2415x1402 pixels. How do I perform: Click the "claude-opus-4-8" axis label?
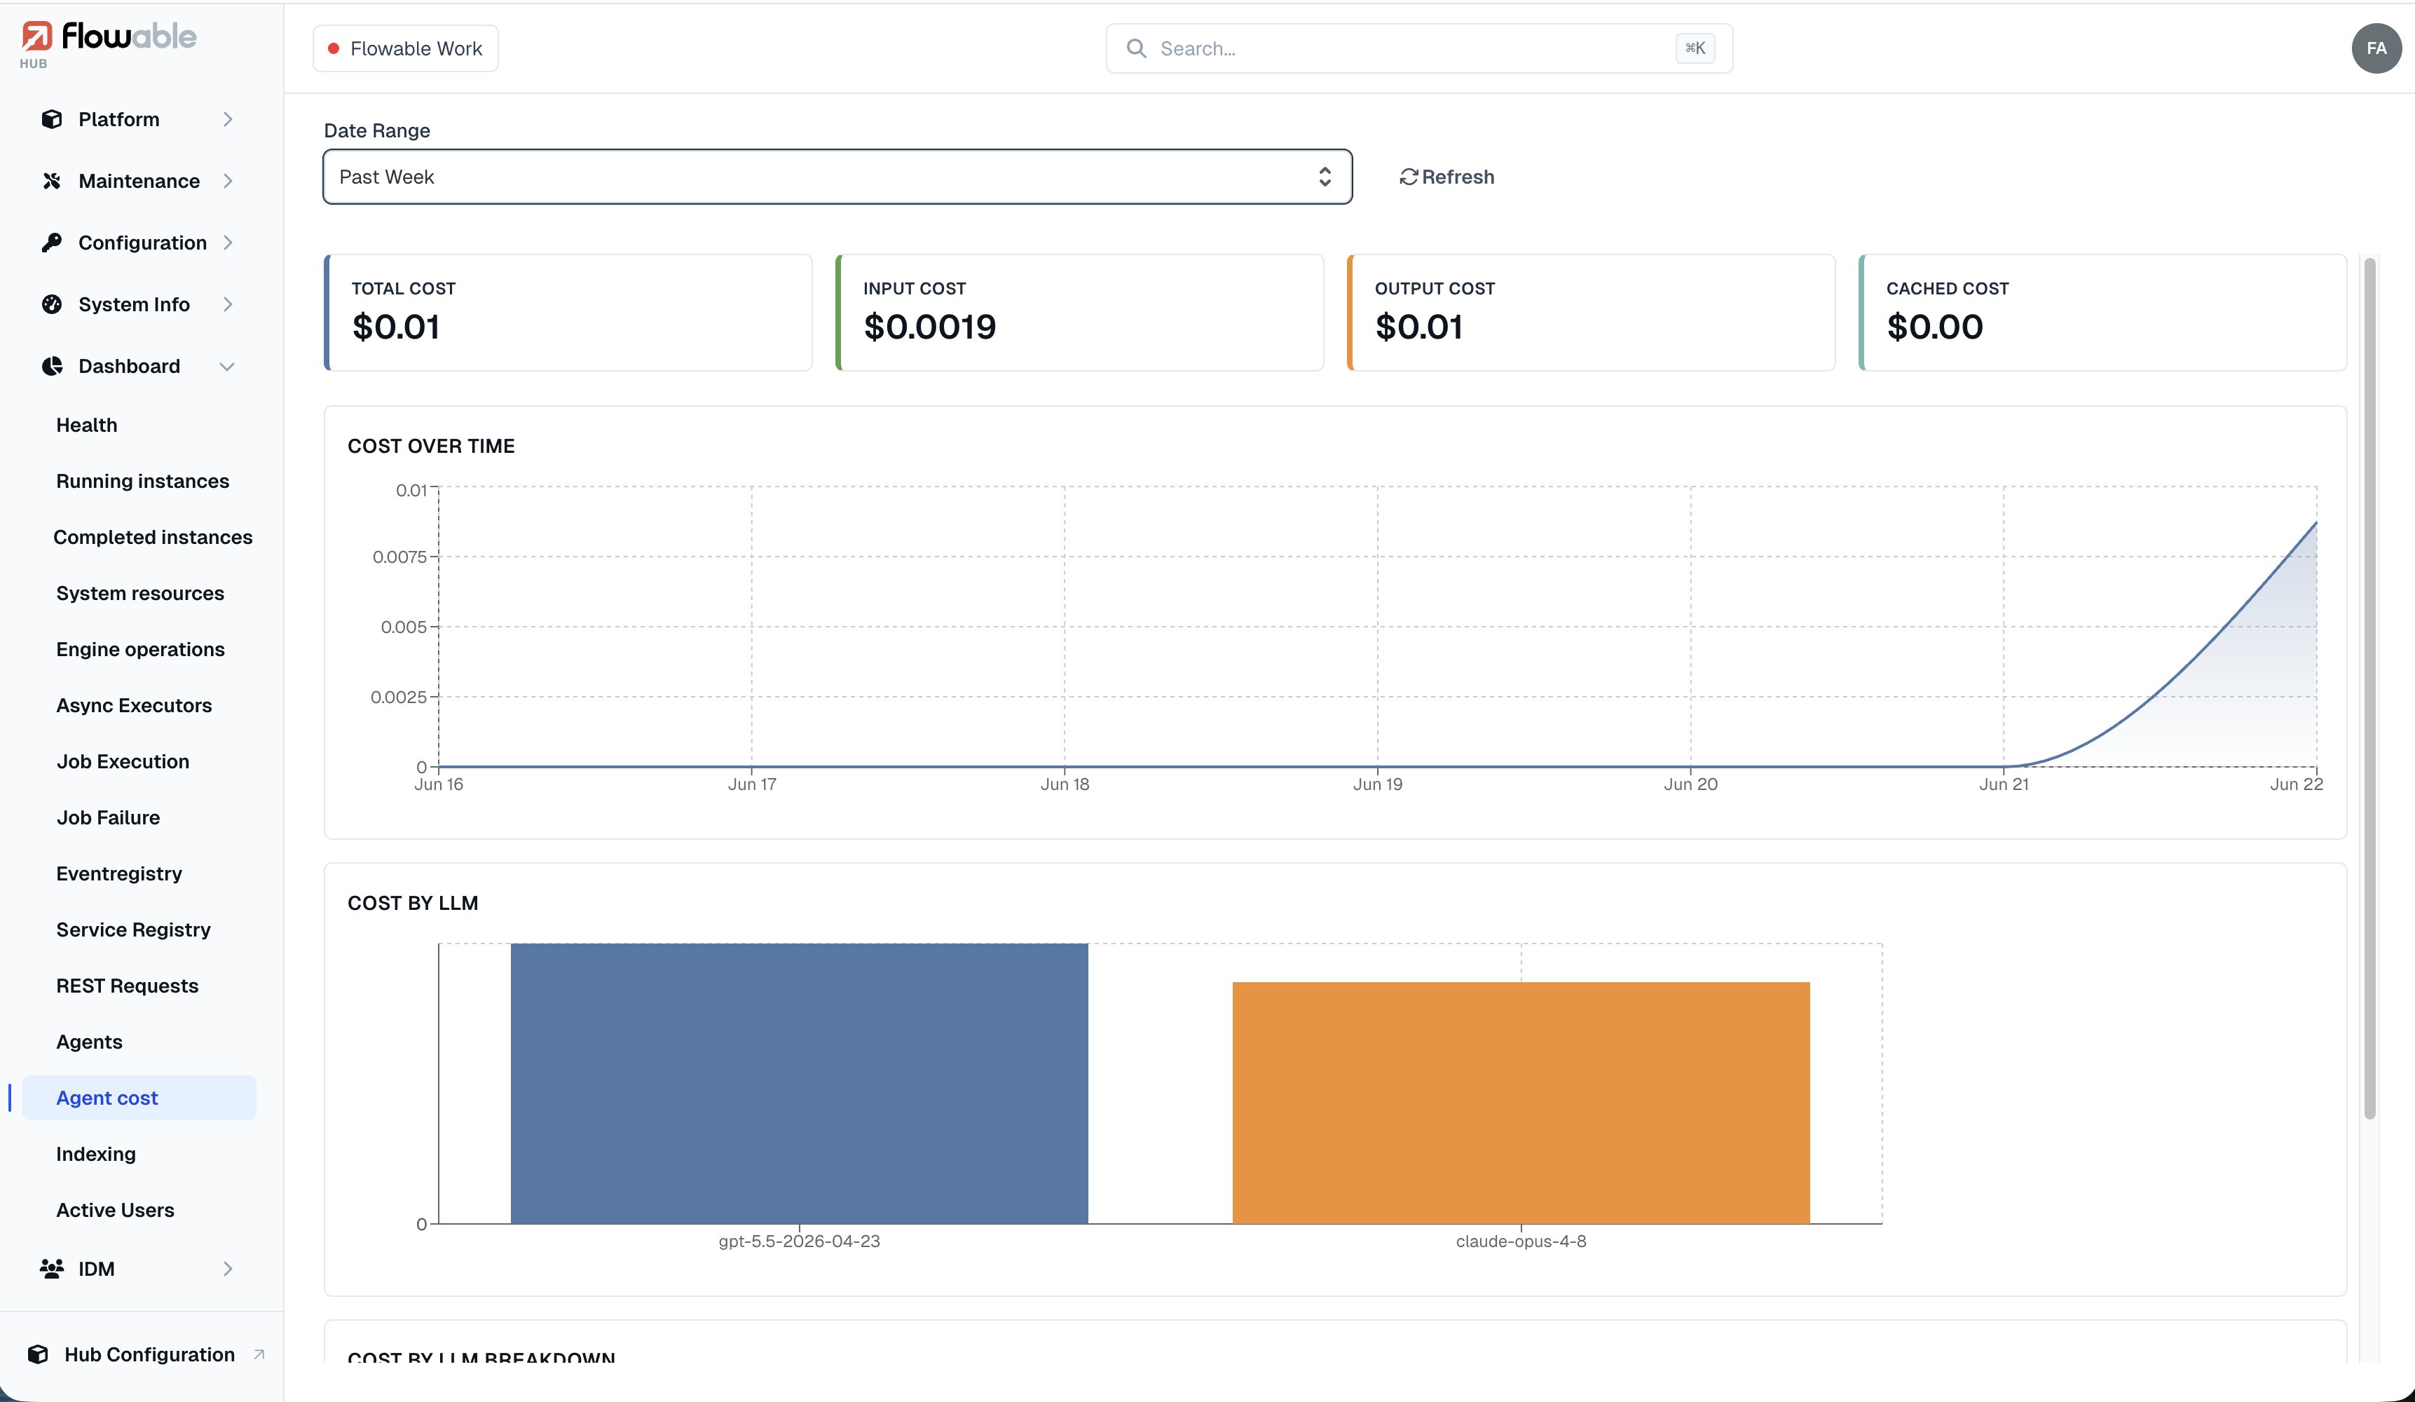pos(1521,1241)
